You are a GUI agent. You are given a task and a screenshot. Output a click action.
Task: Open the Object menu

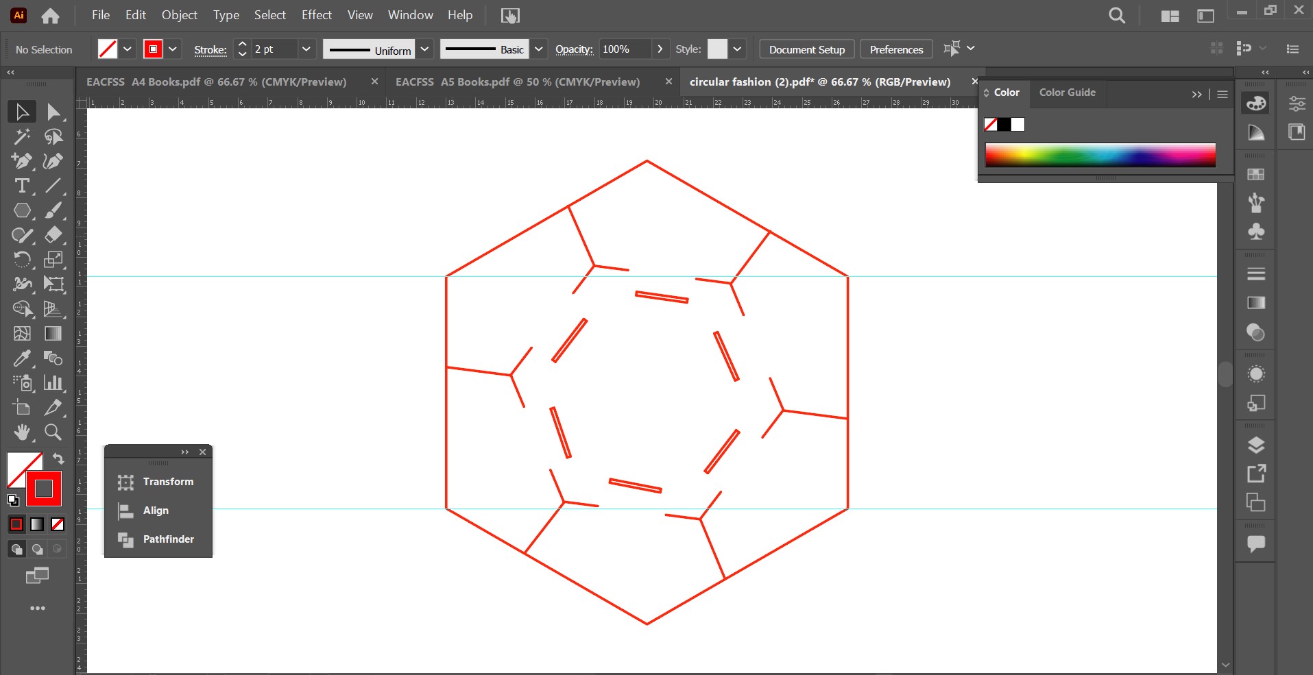pyautogui.click(x=180, y=15)
